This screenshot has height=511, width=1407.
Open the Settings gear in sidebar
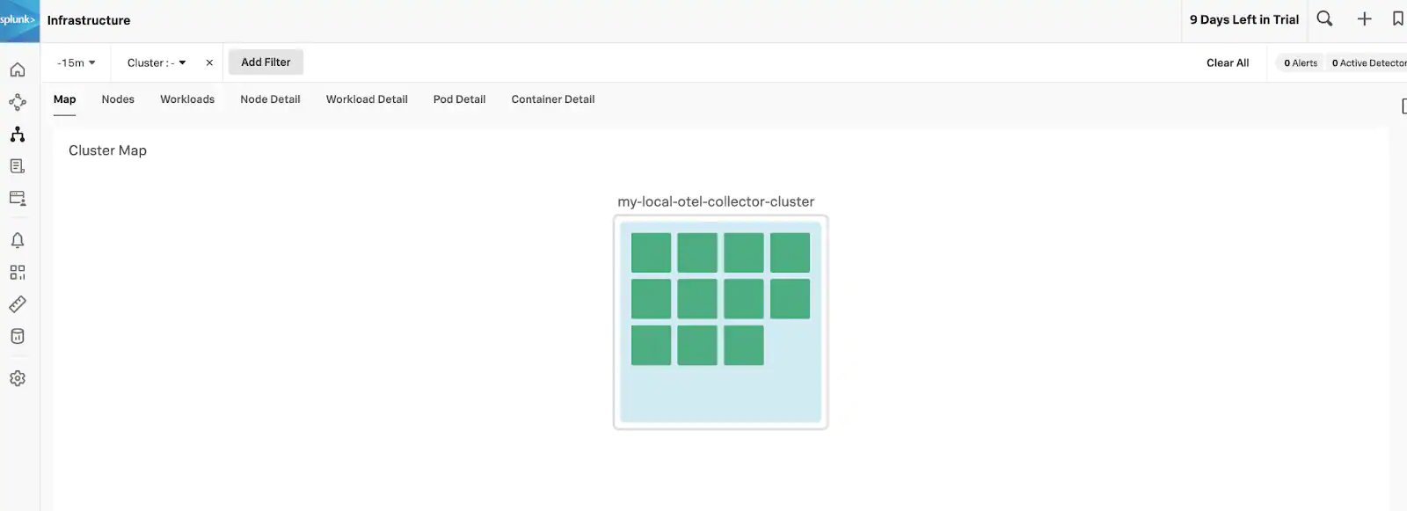[x=18, y=378]
